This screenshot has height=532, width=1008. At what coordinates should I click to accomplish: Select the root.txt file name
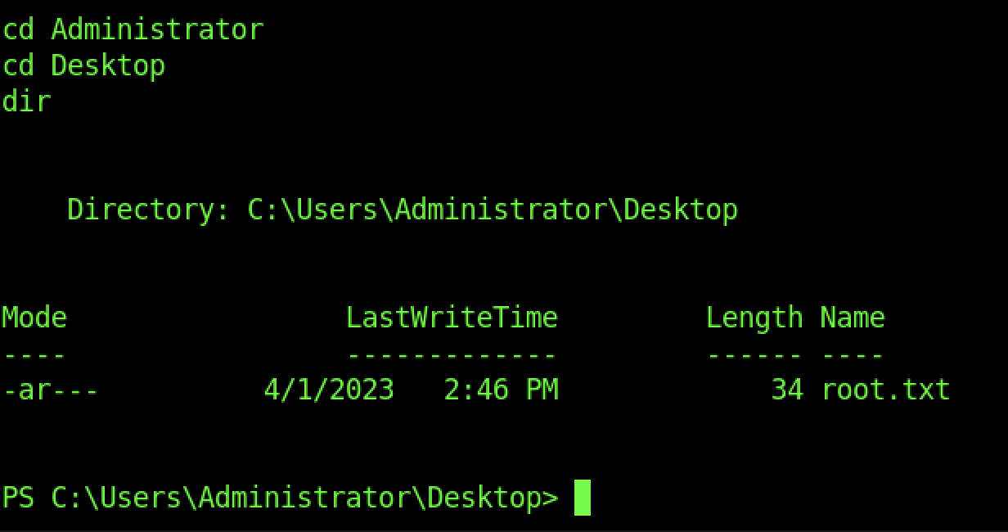(885, 390)
